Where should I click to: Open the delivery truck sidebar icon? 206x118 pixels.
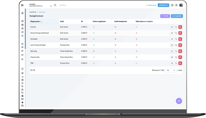[22, 106]
